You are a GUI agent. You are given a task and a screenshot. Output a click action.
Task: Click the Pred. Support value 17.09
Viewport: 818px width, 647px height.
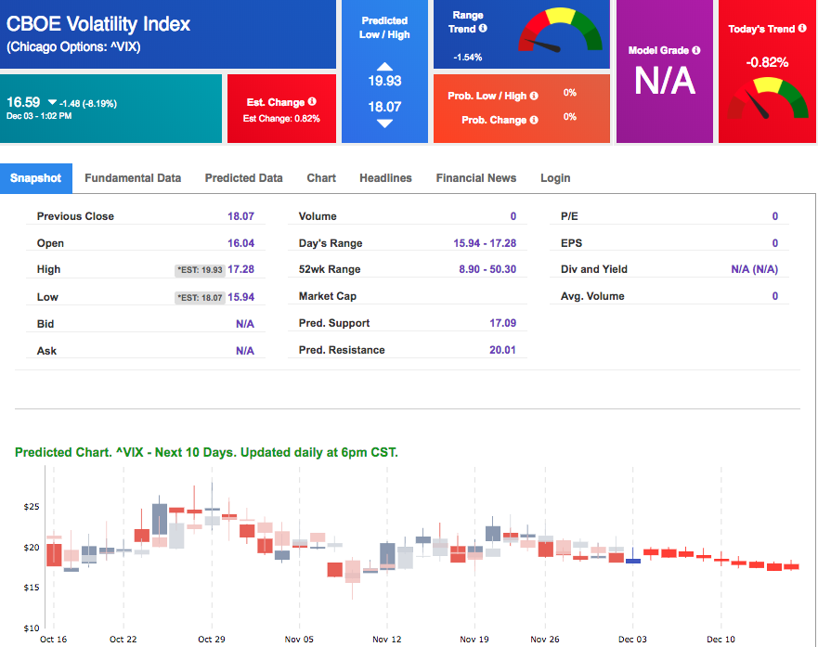[x=503, y=323]
